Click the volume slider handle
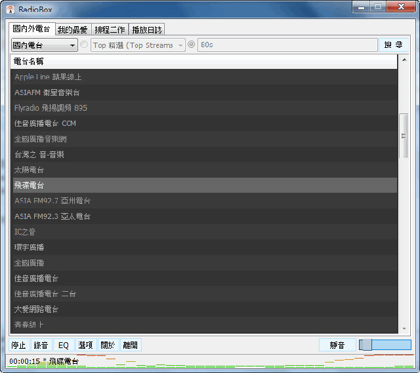The height and width of the screenshot is (373, 420). [366, 345]
